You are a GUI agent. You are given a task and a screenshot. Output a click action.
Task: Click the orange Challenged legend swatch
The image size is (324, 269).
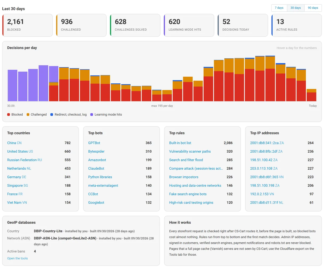point(28,115)
